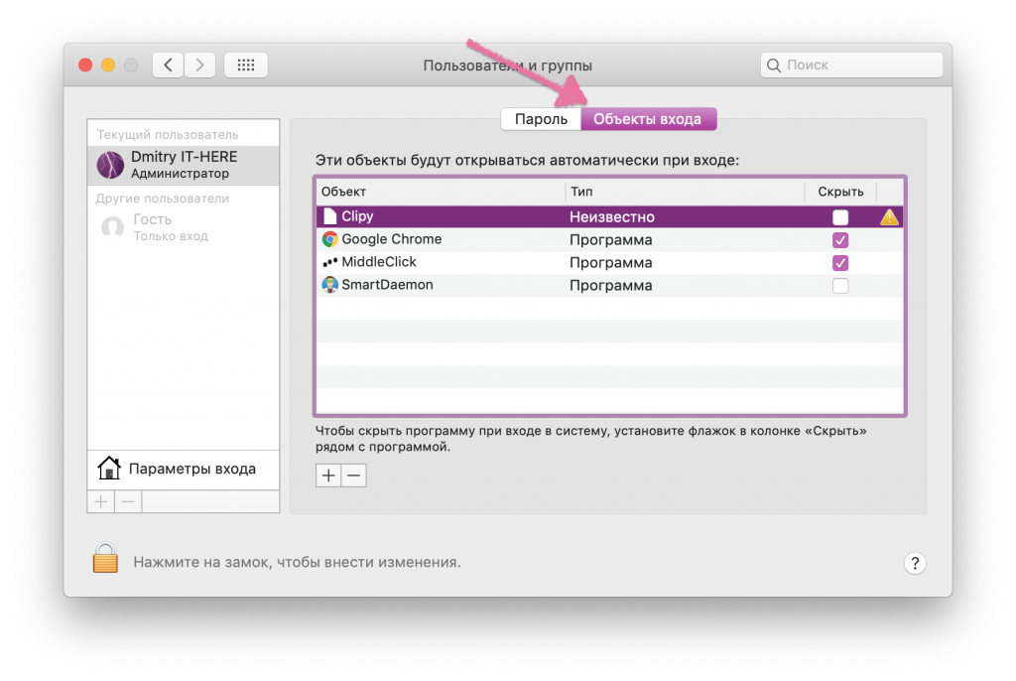The image size is (1016, 681).
Task: Go back using the left chevron button
Action: pyautogui.click(x=168, y=65)
